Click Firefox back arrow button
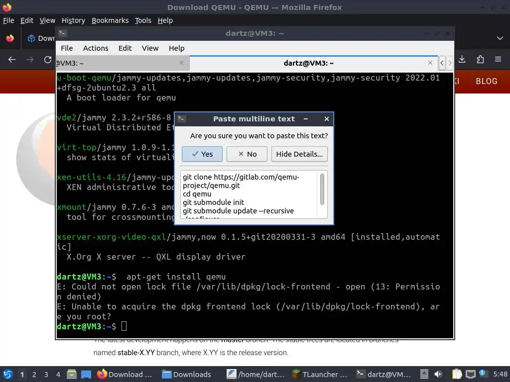510x382 pixels. tap(12, 60)
